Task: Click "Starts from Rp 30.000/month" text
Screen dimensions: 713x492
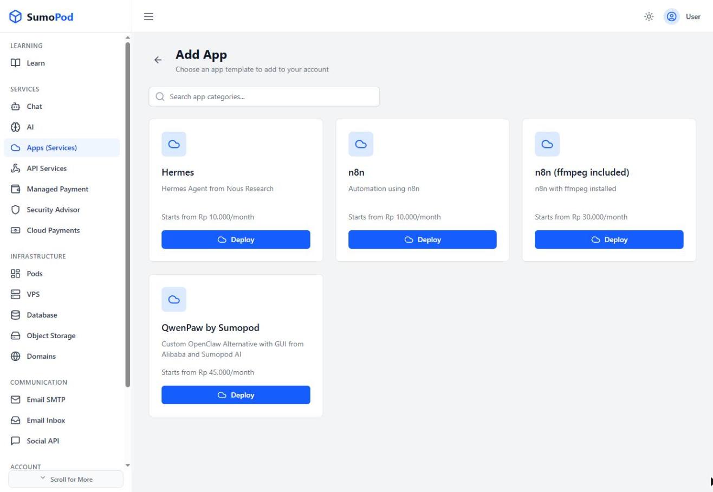Action: pyautogui.click(x=581, y=217)
